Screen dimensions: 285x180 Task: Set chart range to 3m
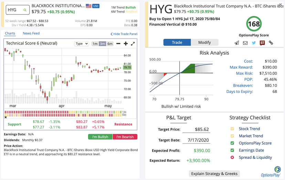point(102,44)
